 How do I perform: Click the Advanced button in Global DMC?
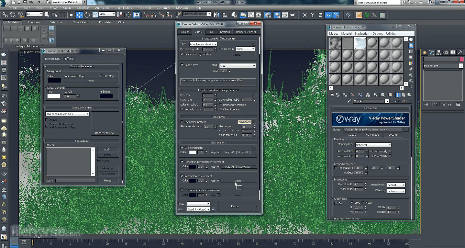pos(244,122)
